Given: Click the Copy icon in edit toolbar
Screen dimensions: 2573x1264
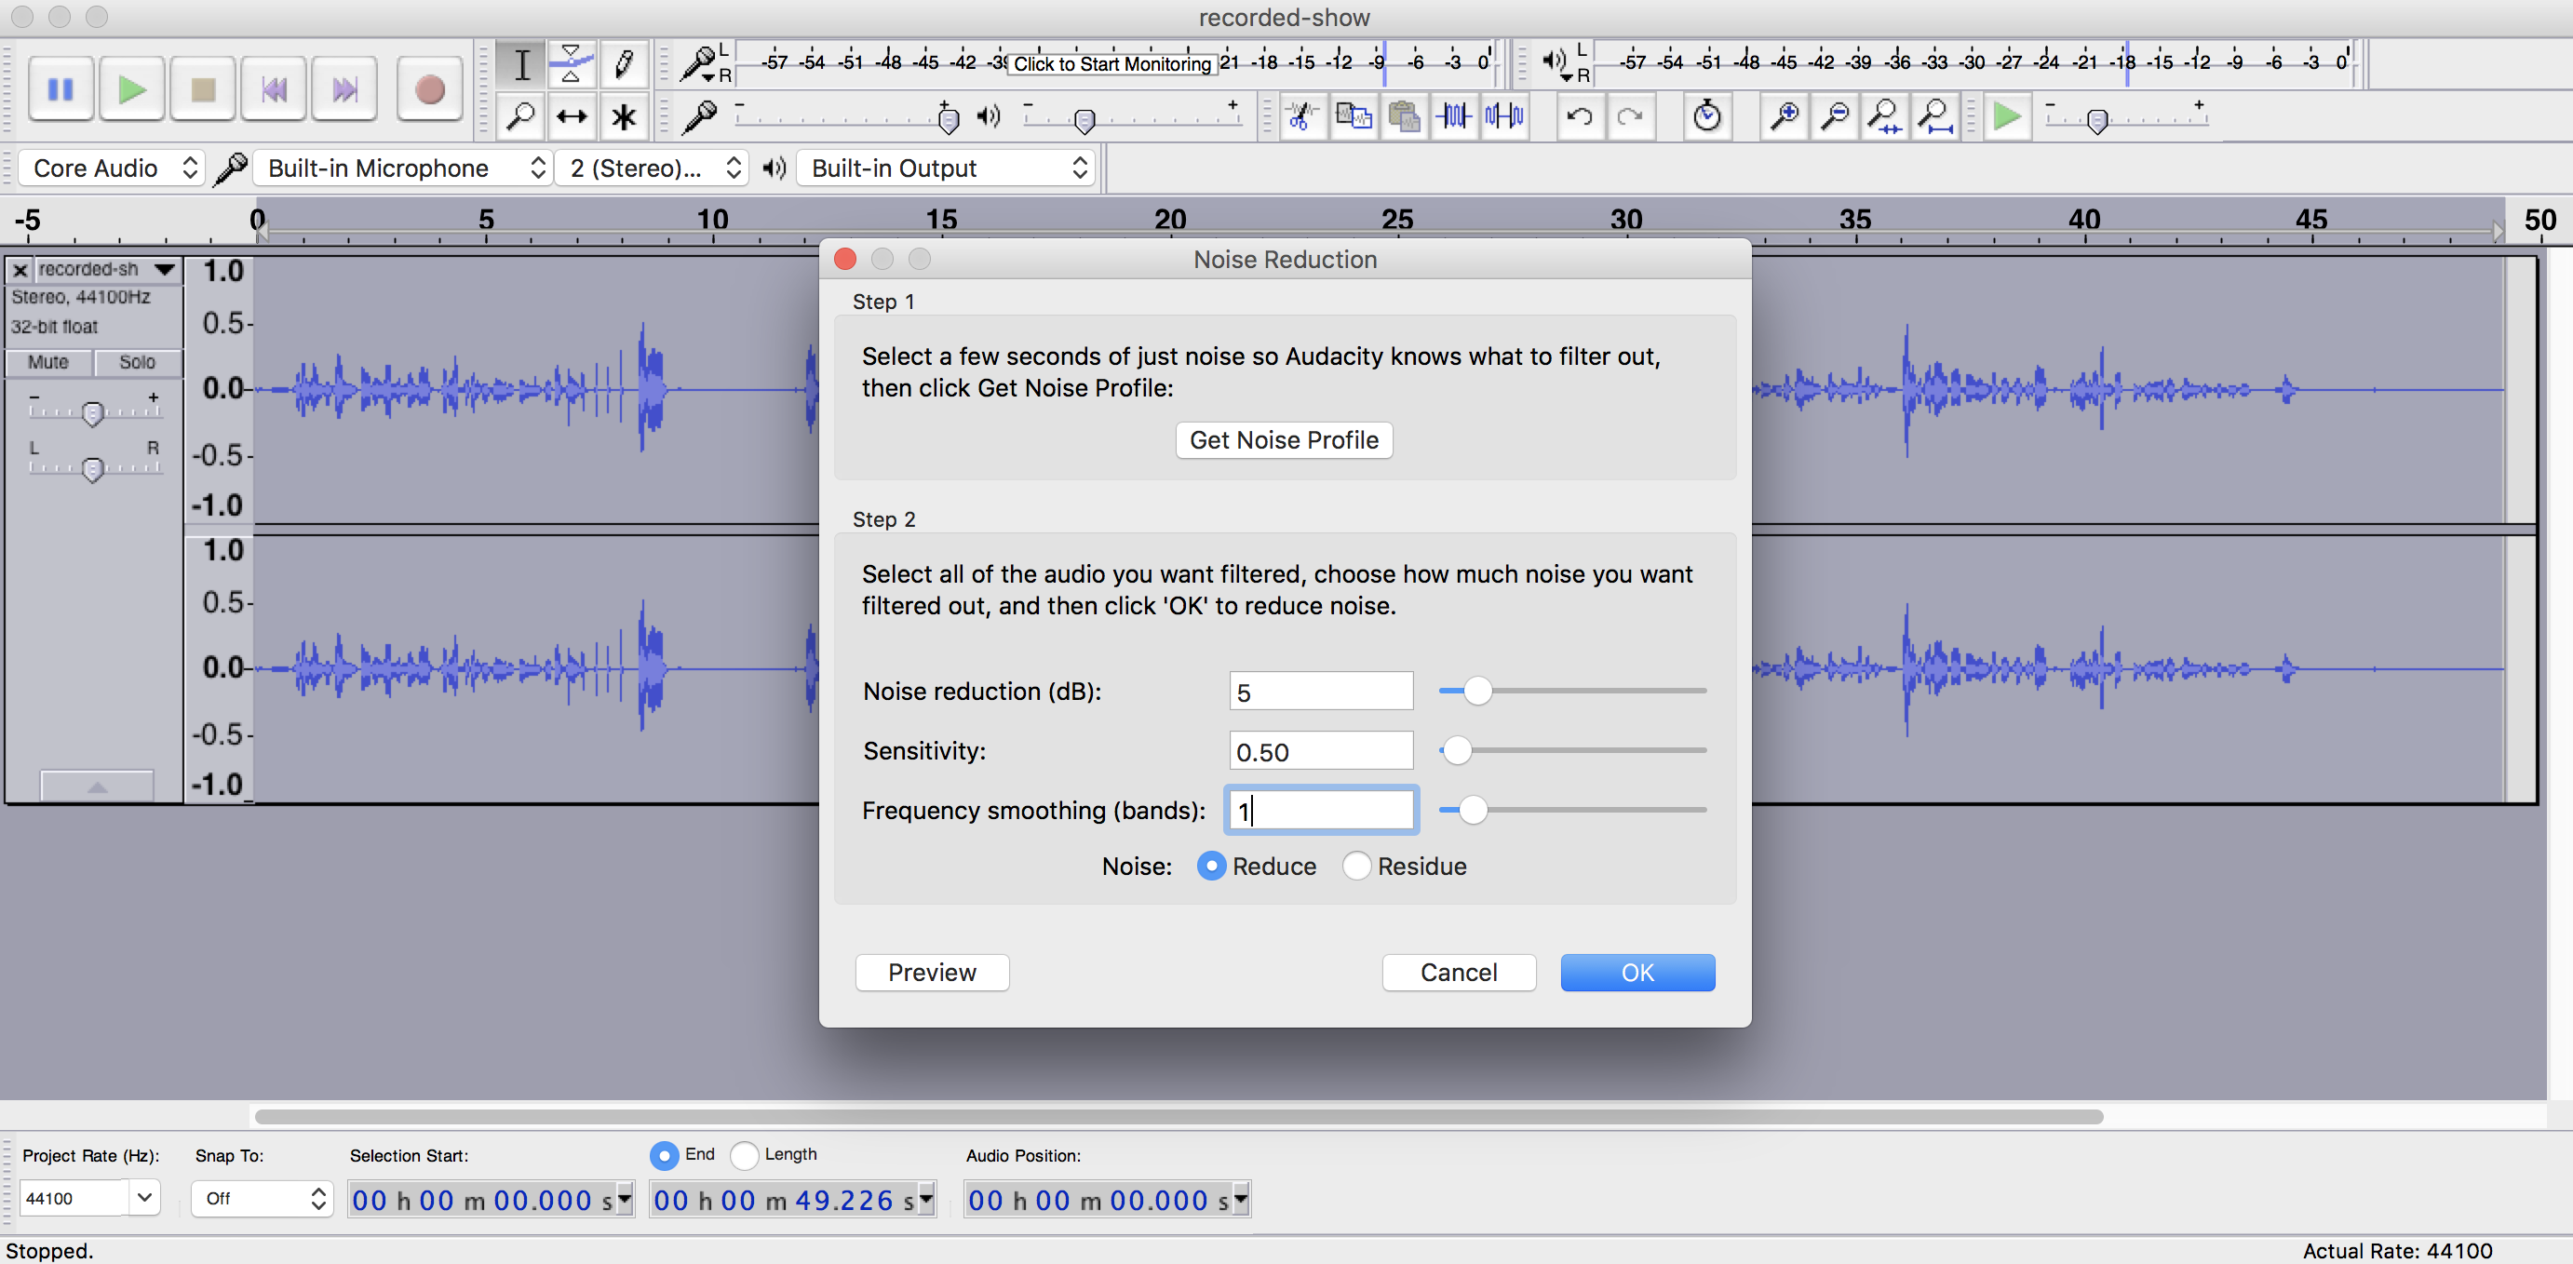Looking at the screenshot, I should 1354,117.
